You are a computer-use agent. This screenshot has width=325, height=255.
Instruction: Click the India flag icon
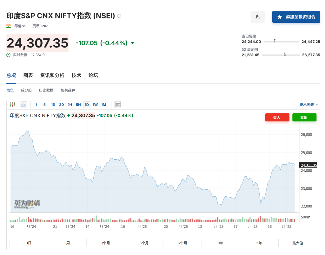click(x=9, y=26)
